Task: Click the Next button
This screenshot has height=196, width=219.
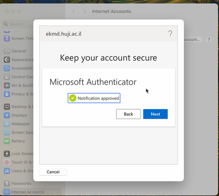Action: (155, 114)
